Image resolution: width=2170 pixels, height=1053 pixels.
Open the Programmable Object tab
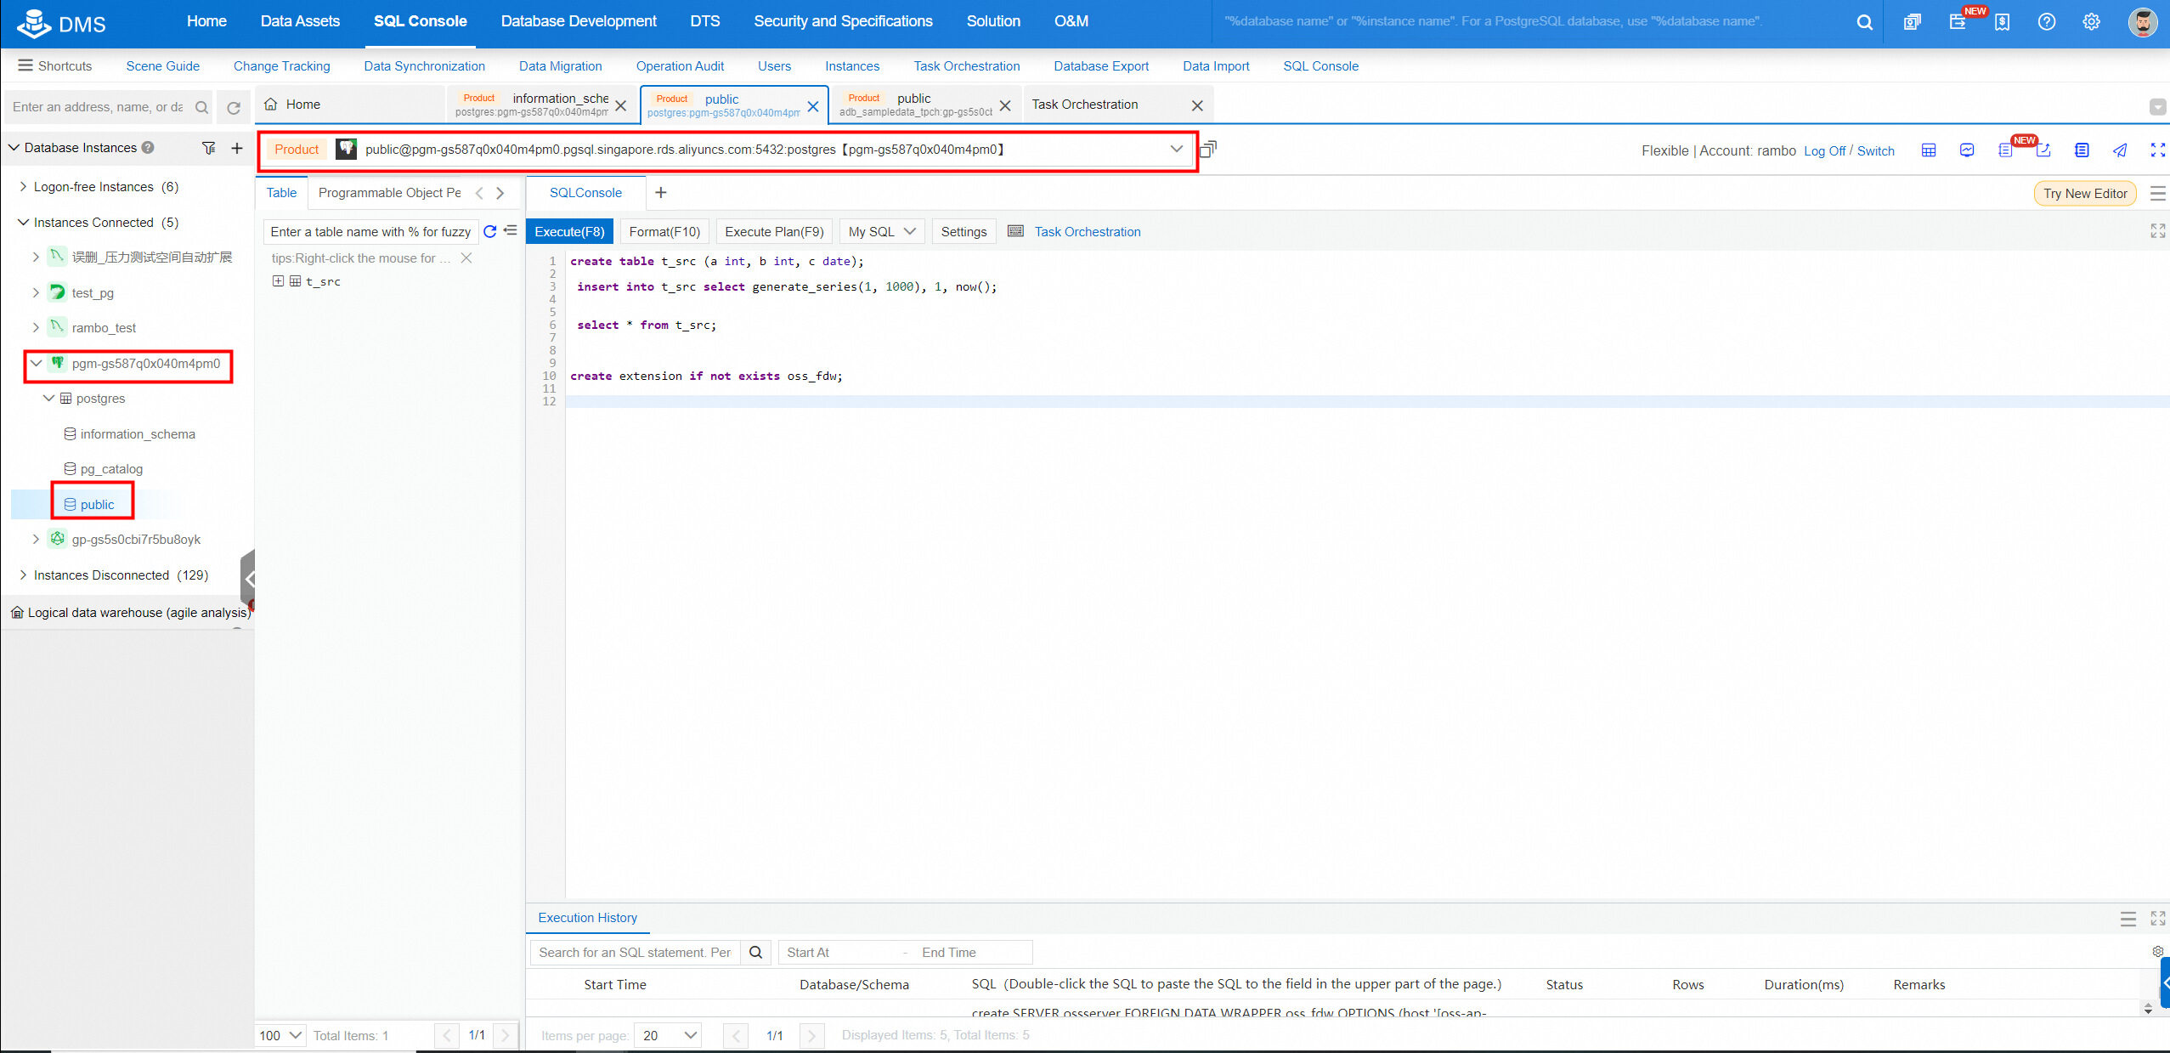[389, 193]
